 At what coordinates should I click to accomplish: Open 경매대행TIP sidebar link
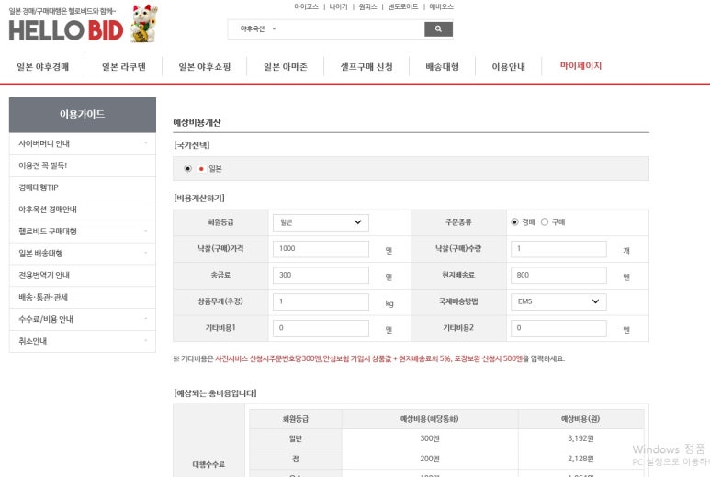[39, 187]
